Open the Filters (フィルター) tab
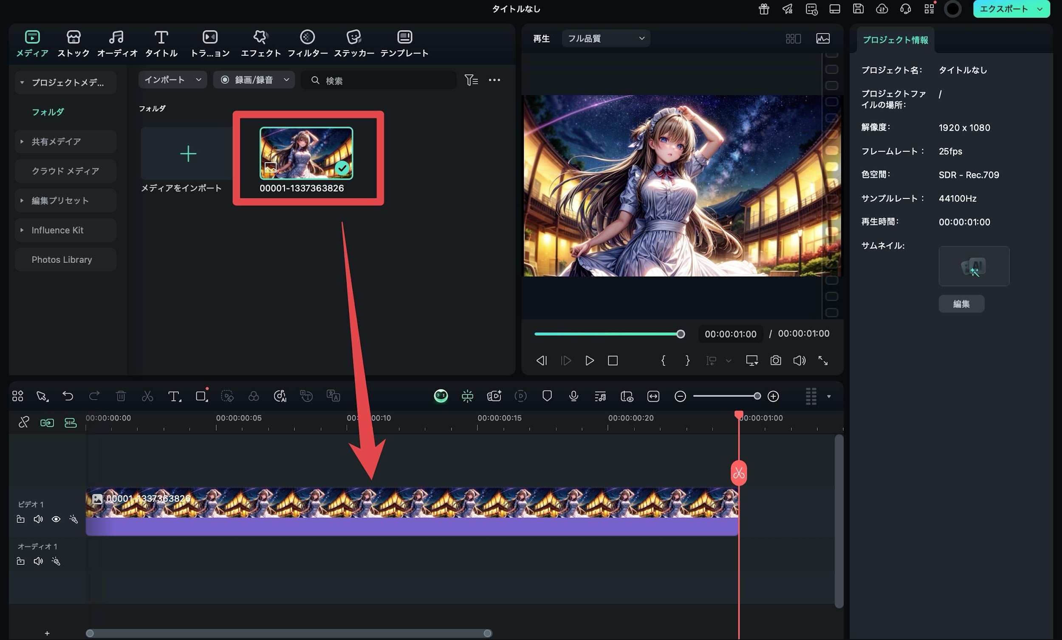This screenshot has width=1062, height=640. click(307, 43)
